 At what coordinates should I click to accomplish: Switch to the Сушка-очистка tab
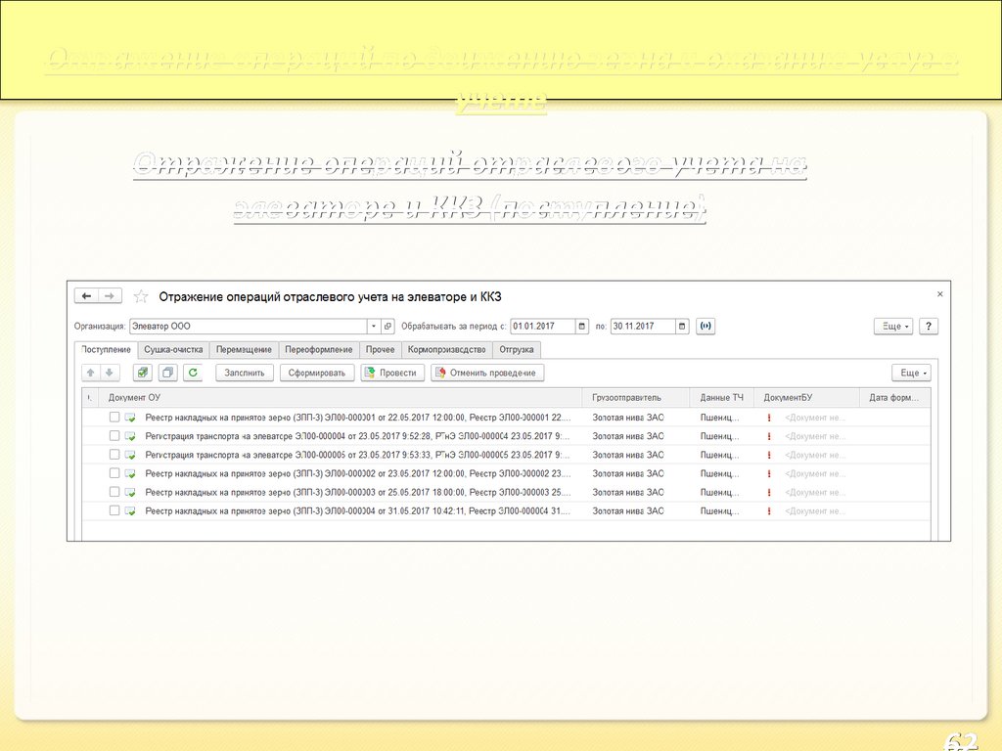coord(173,350)
